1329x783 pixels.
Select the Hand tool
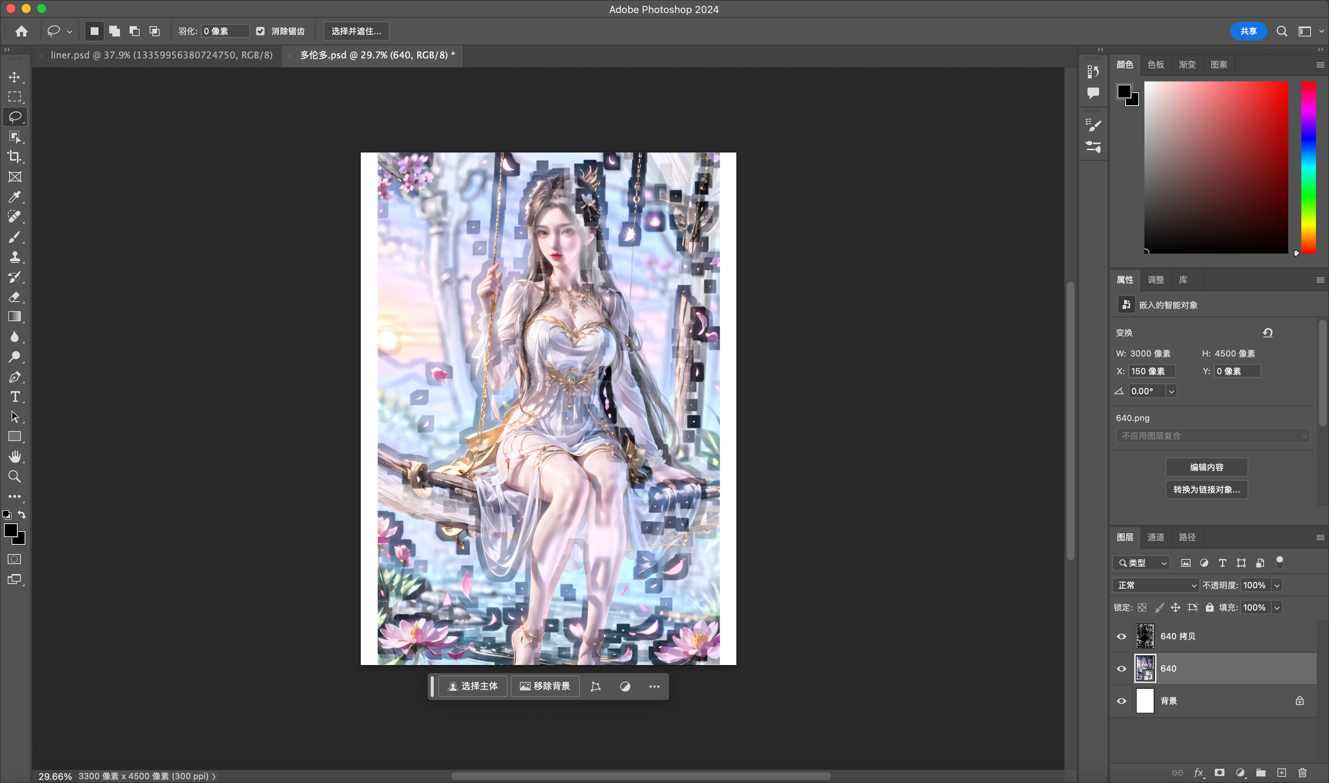(15, 456)
